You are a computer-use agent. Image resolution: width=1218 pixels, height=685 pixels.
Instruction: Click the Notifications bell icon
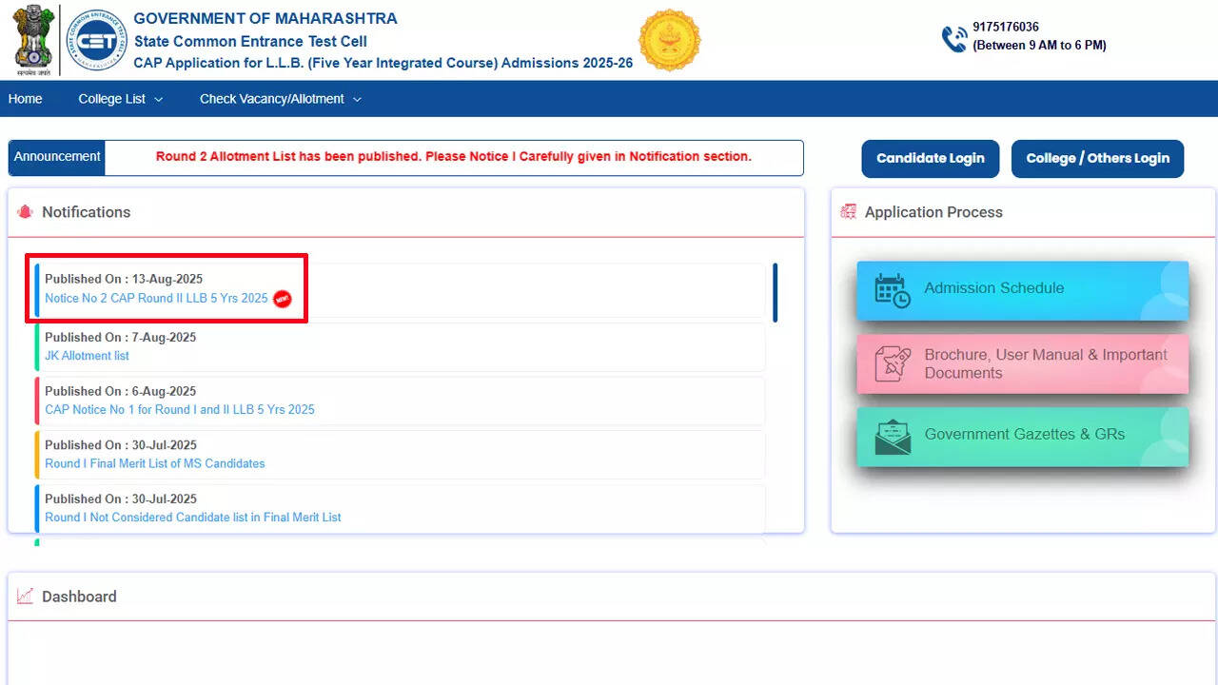[25, 212]
